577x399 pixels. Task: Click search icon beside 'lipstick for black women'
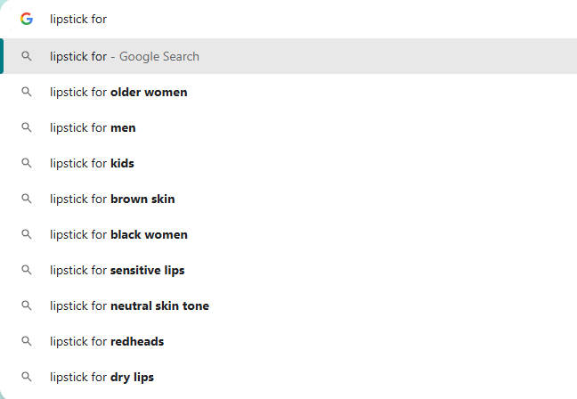pos(27,234)
